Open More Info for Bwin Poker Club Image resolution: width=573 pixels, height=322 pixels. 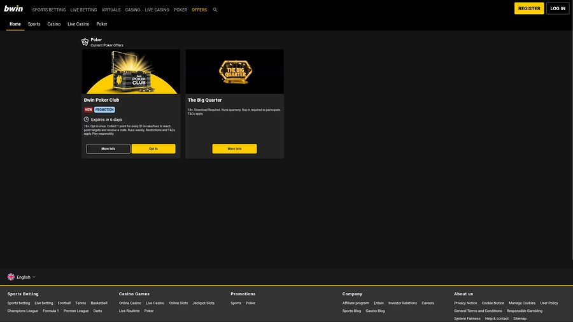tap(108, 148)
